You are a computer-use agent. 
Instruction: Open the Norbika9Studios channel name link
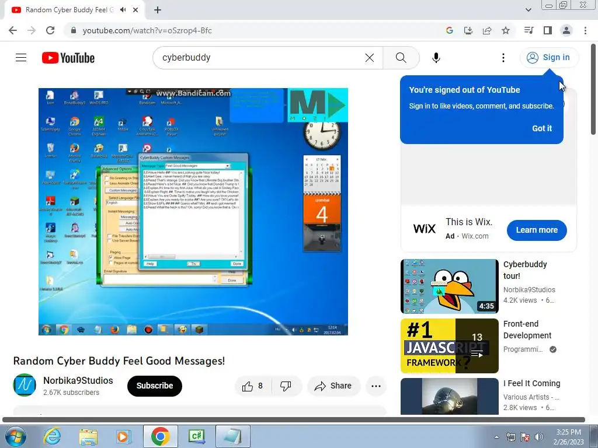[x=78, y=380]
